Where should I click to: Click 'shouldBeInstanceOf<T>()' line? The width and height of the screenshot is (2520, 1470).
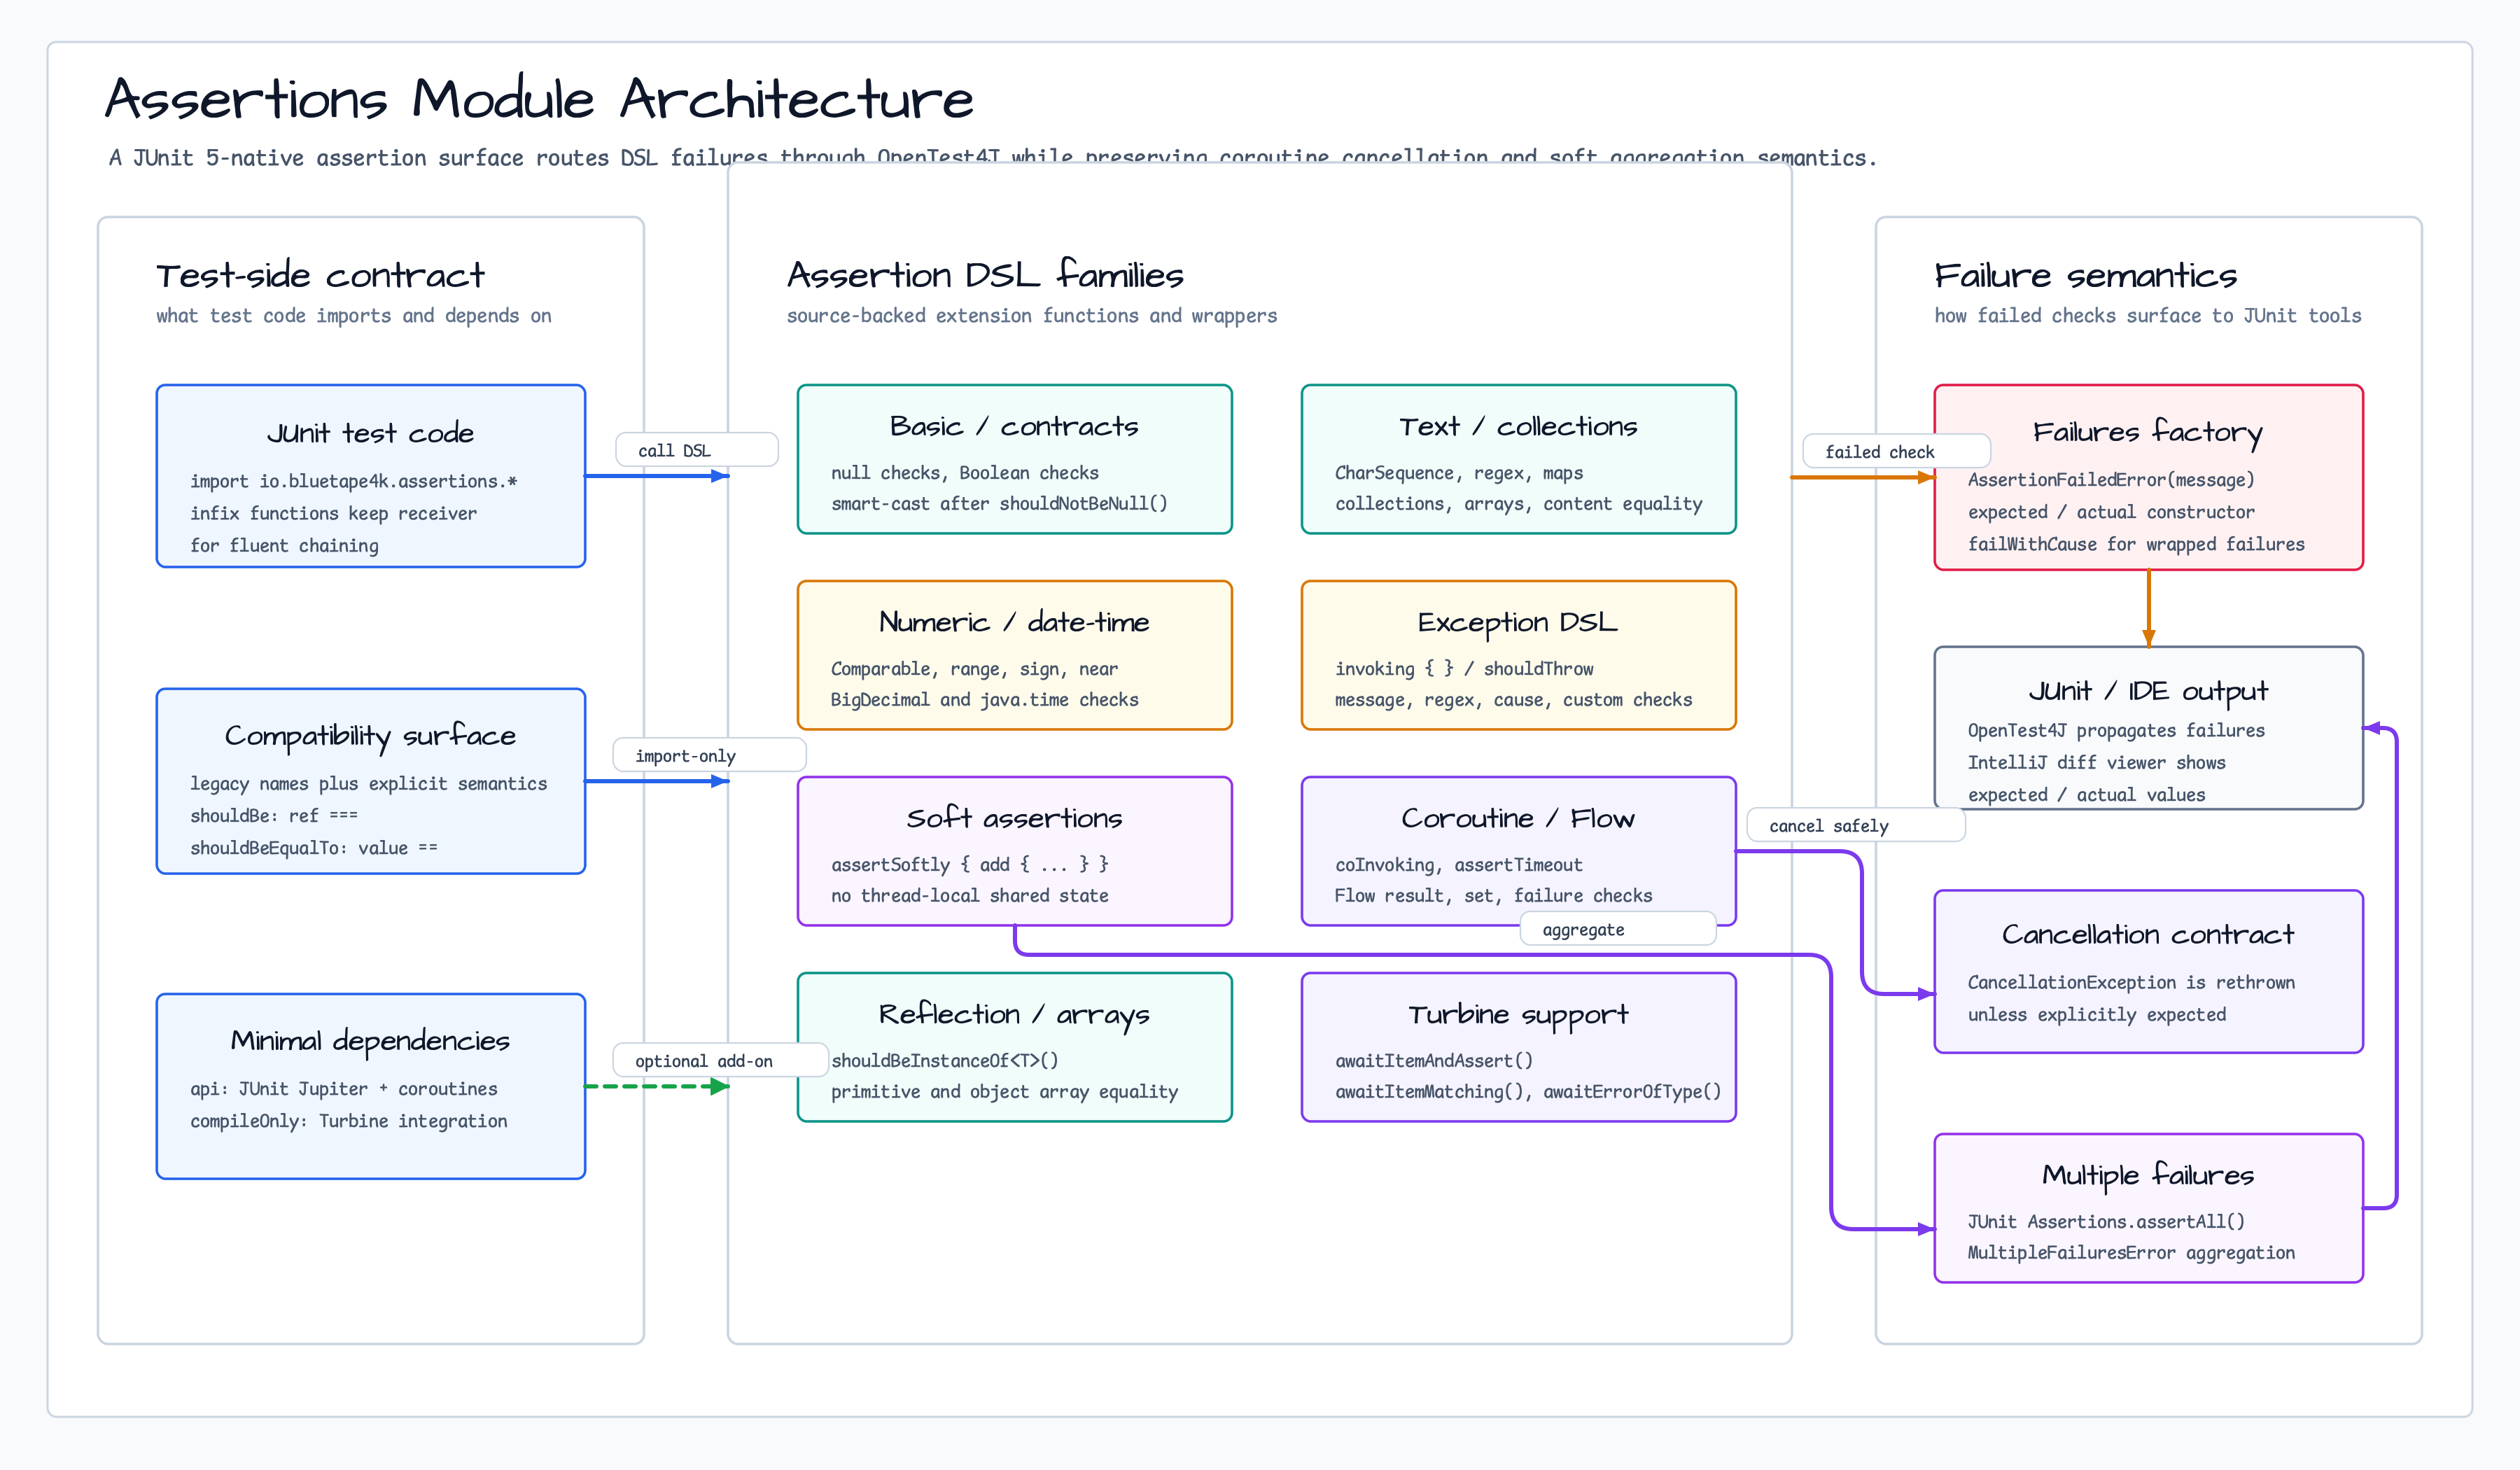pos(945,1060)
